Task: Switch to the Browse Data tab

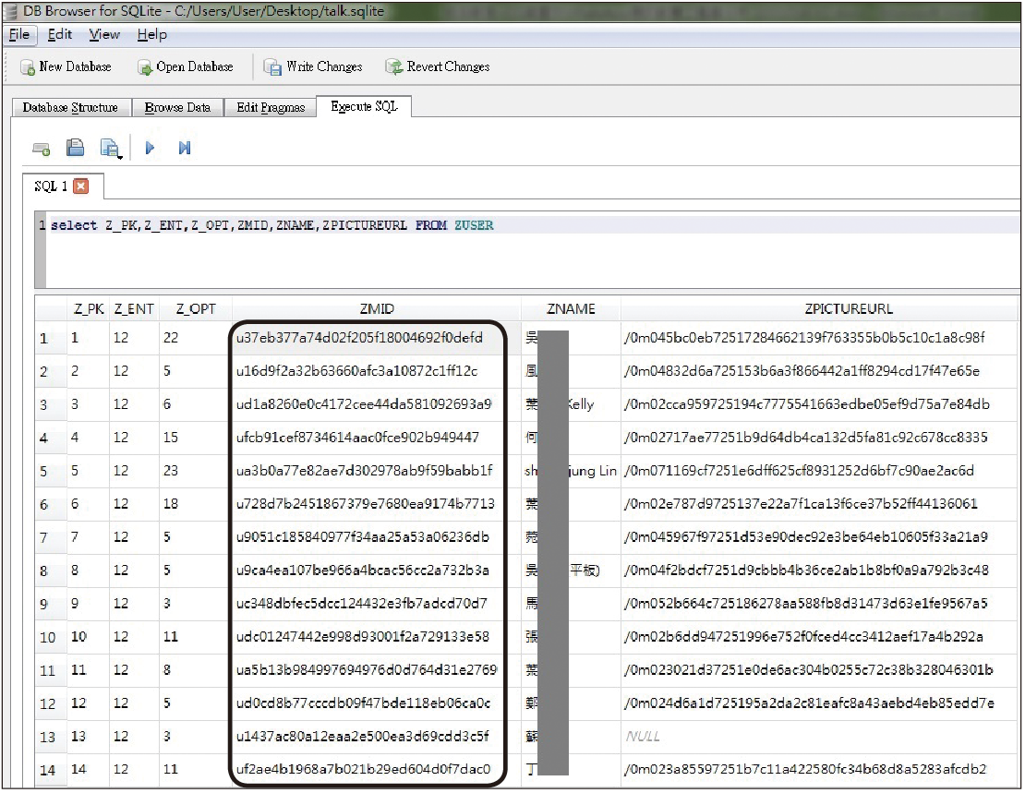Action: click(177, 108)
